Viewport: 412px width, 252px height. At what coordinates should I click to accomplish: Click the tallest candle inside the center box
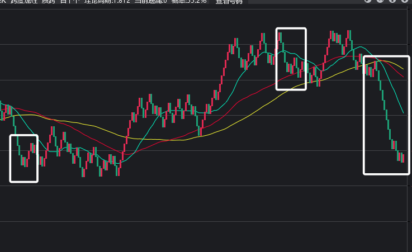tap(280, 38)
